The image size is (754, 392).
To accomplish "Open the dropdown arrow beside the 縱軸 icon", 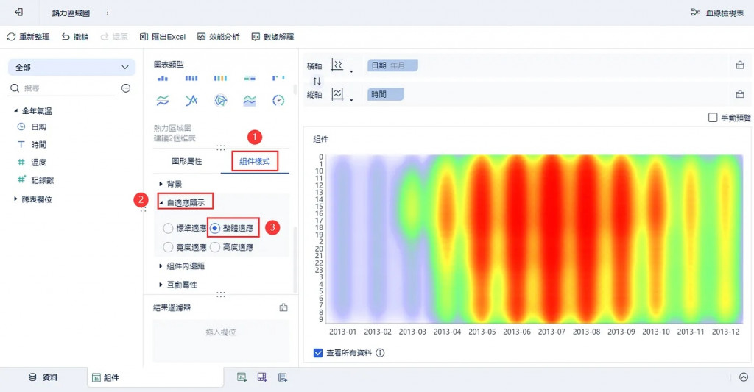I will coord(351,101).
